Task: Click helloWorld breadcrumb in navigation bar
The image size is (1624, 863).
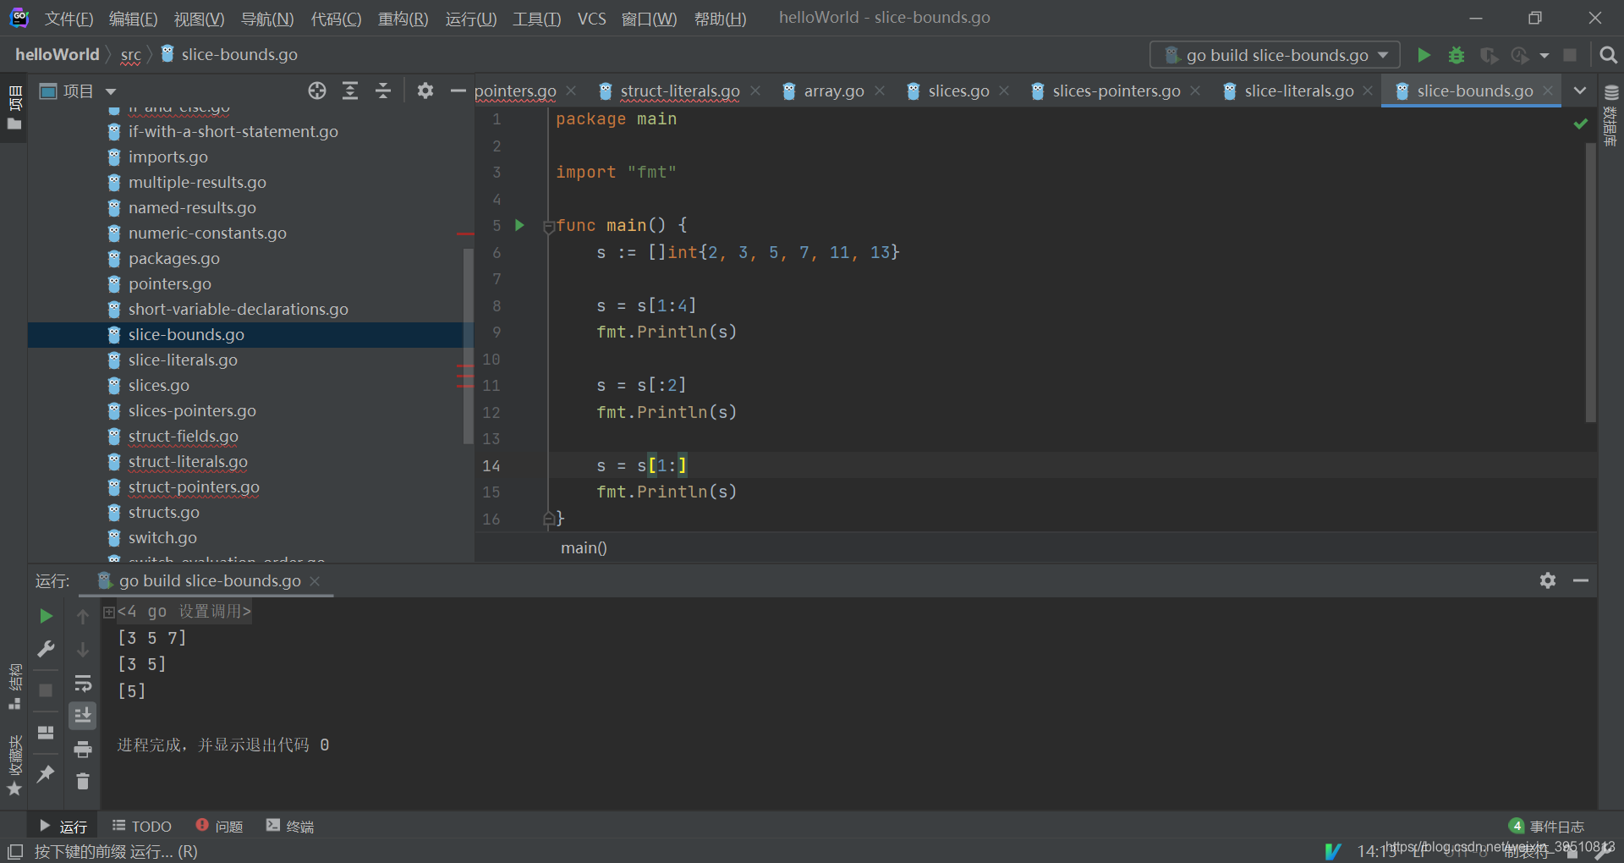Action: click(58, 54)
